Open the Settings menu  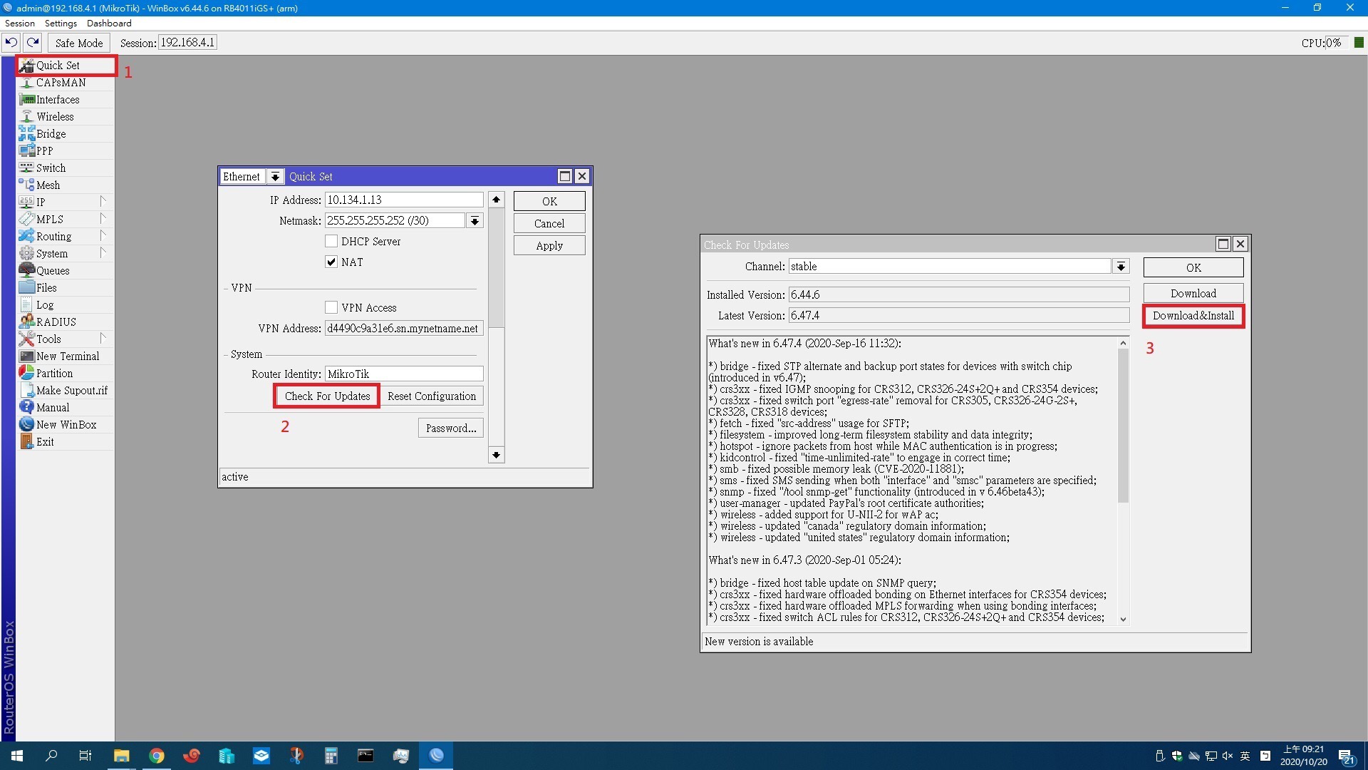click(x=61, y=24)
